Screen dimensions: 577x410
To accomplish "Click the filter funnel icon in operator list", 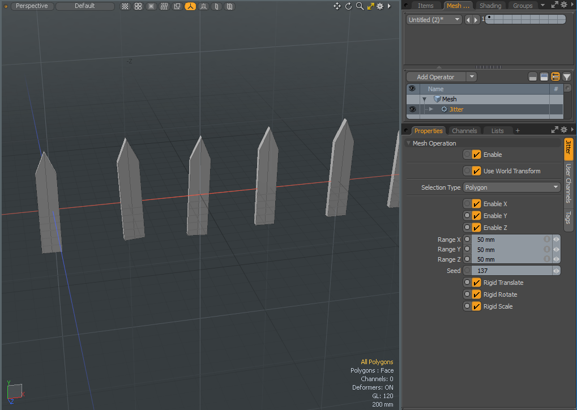I will 566,77.
